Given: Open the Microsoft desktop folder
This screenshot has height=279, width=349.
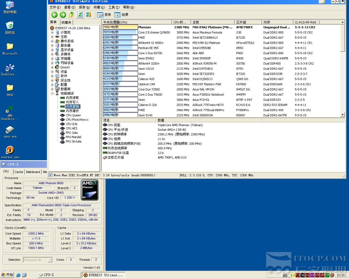Looking at the screenshot, I should click(x=10, y=49).
